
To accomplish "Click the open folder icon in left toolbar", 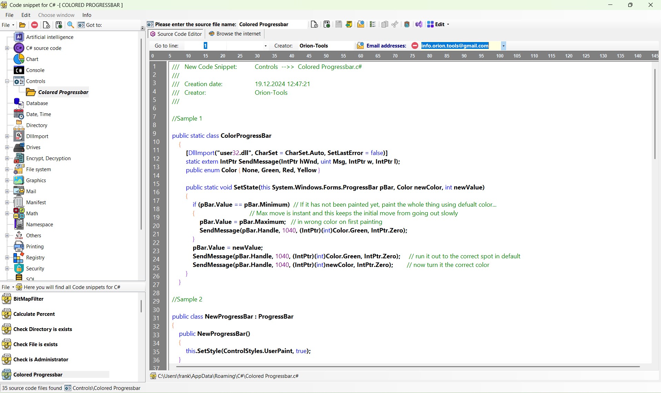I will [22, 25].
